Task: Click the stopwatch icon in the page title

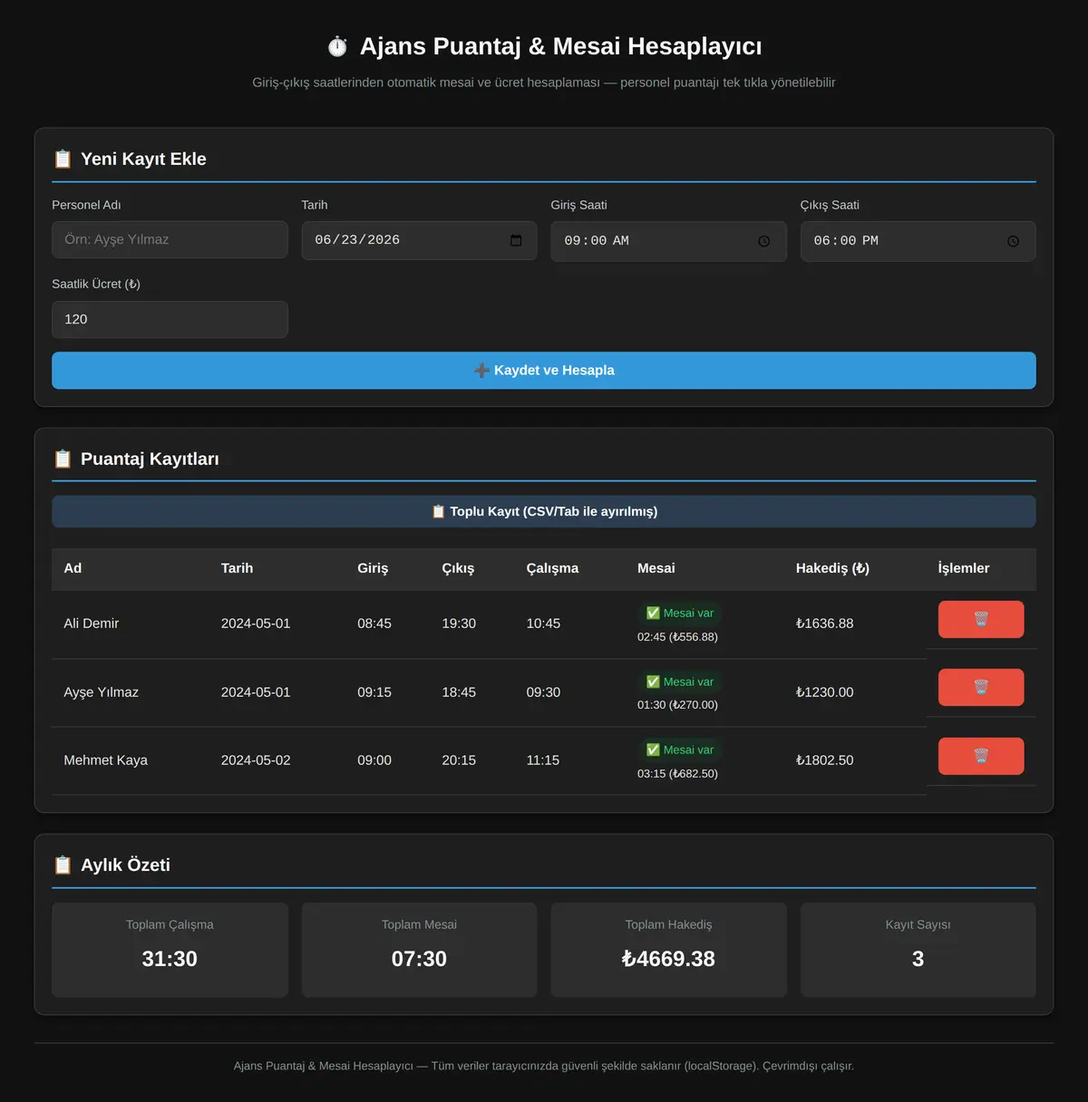Action: 337,46
